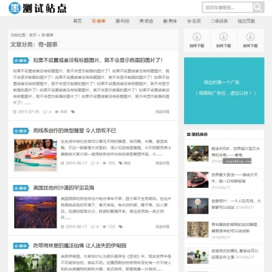Click 阅读详情 in the 微型雕塑 post
The image size is (272, 272).
pyautogui.click(x=162, y=163)
